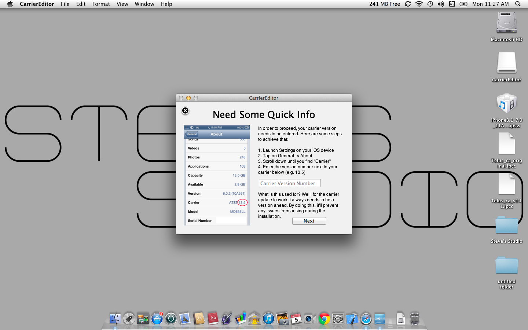Click the Next button
The image size is (528, 330).
[309, 221]
